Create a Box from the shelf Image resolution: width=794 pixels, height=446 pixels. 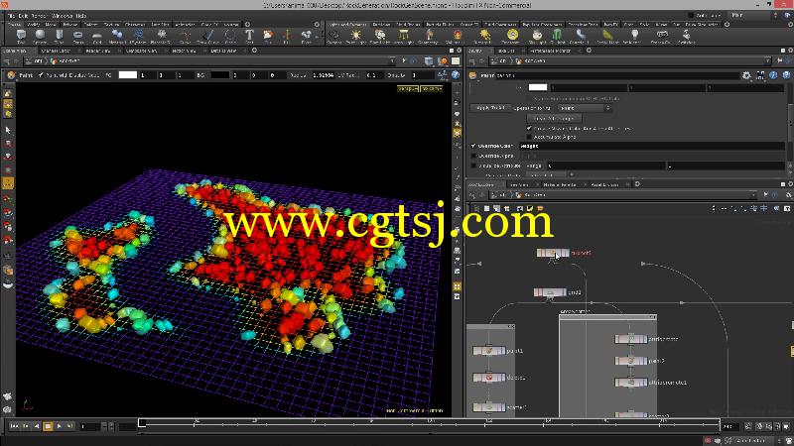pos(21,36)
